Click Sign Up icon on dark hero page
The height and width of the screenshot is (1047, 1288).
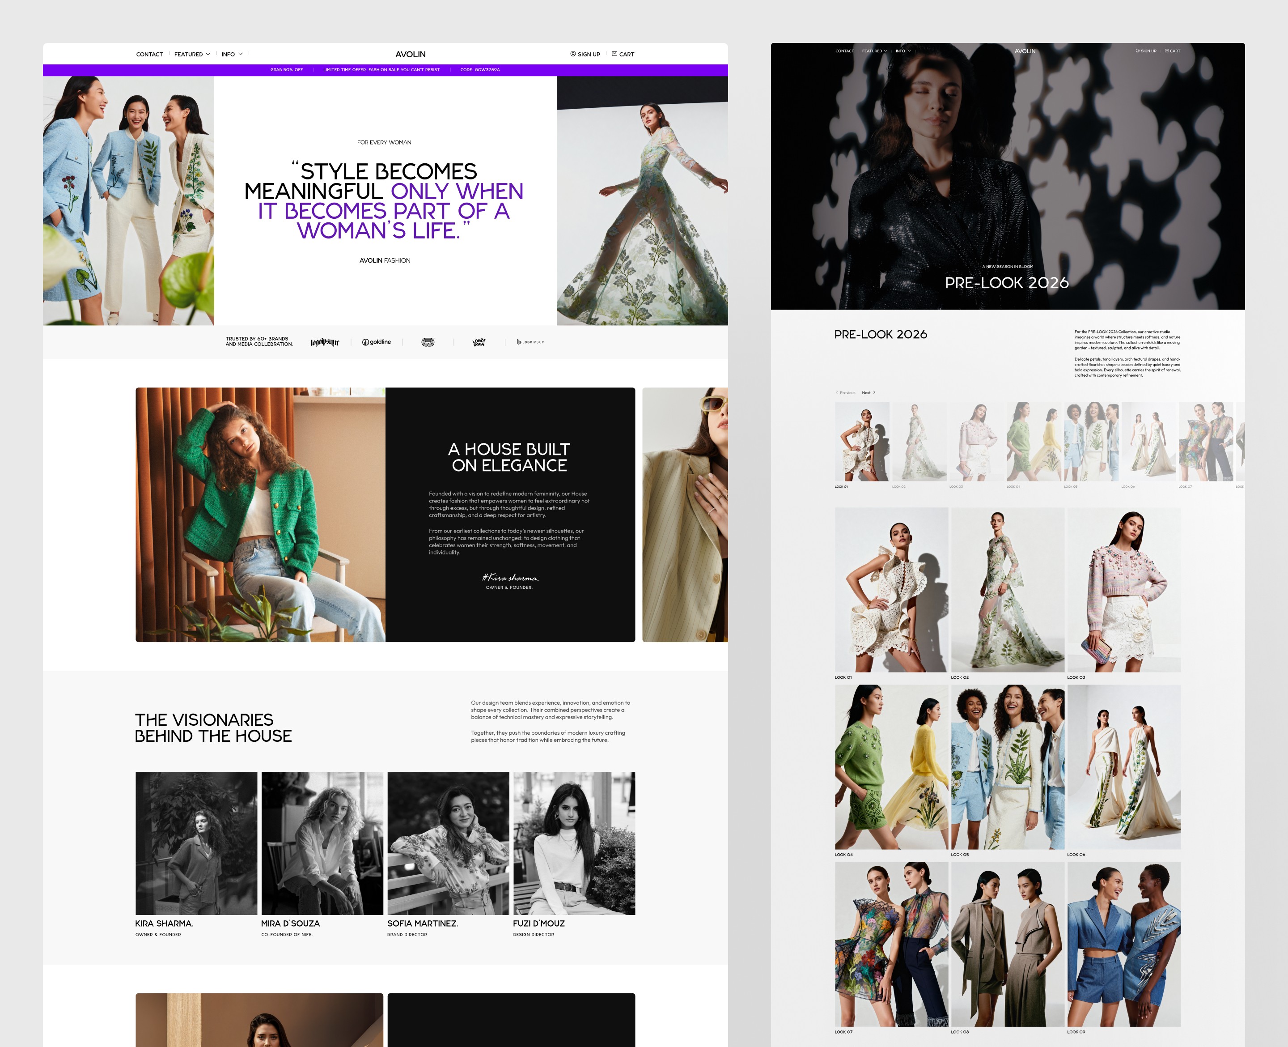1138,51
